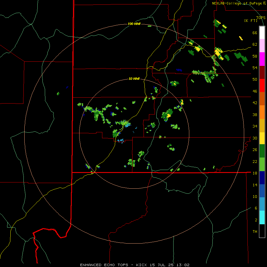267x267 pixels.
Task: Click the black TH swatch at legend bottom
Action: click(x=262, y=231)
